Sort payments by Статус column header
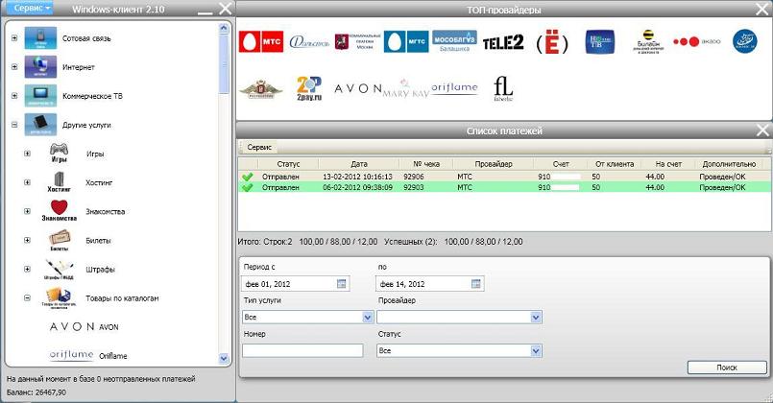 288,164
